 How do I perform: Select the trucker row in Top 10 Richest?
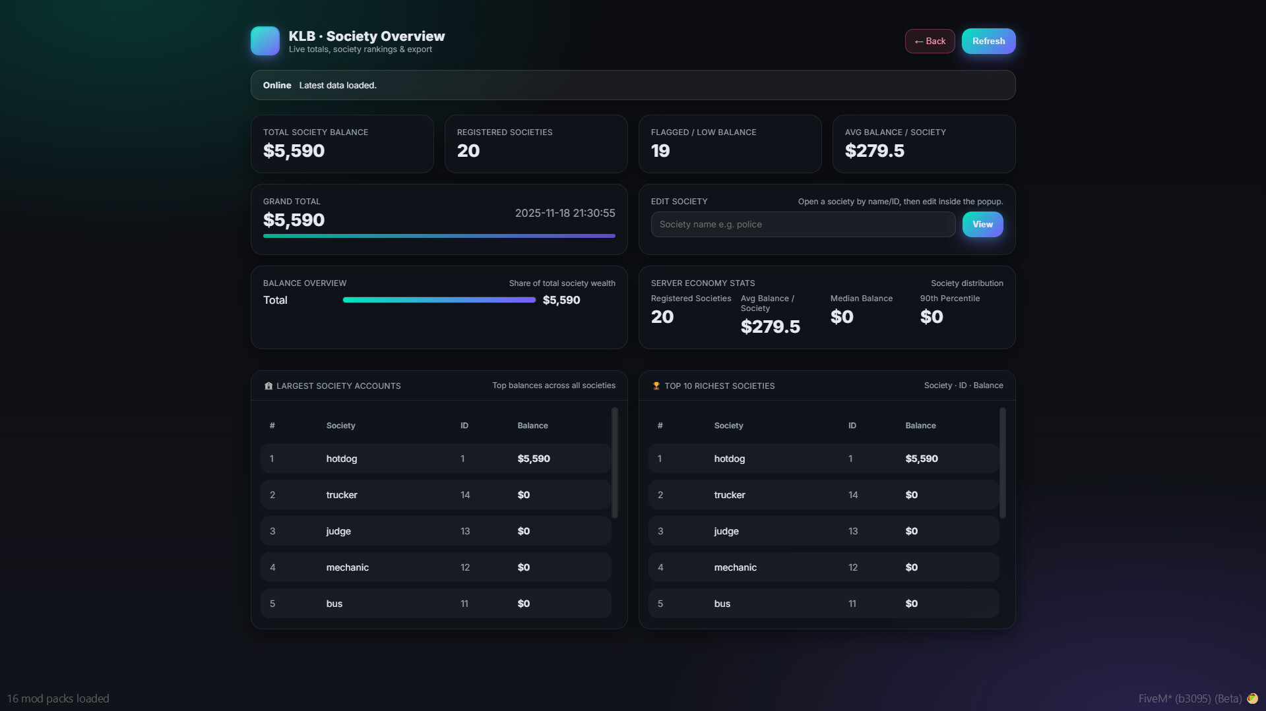tap(823, 494)
